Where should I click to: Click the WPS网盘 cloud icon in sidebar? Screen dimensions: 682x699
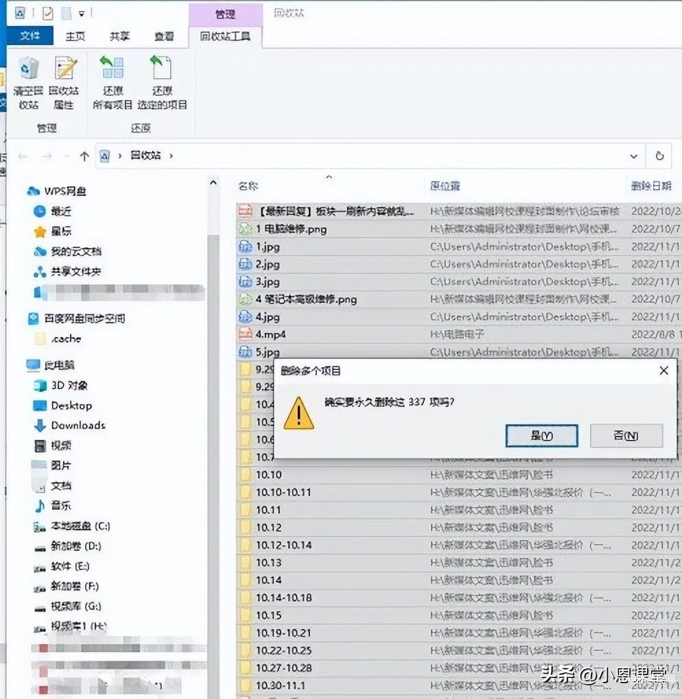[33, 191]
